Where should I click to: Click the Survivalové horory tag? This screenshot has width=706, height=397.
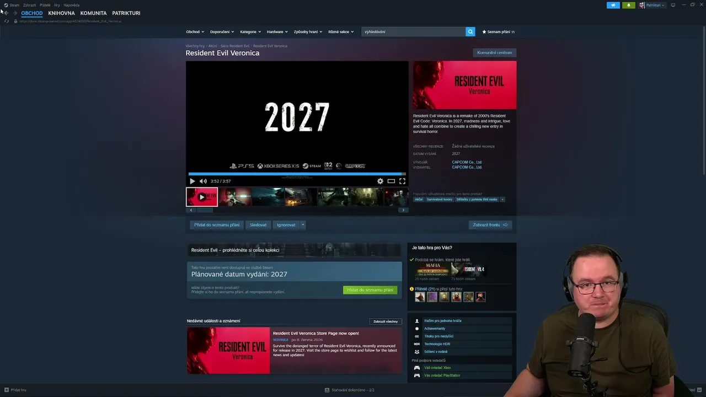click(x=440, y=200)
